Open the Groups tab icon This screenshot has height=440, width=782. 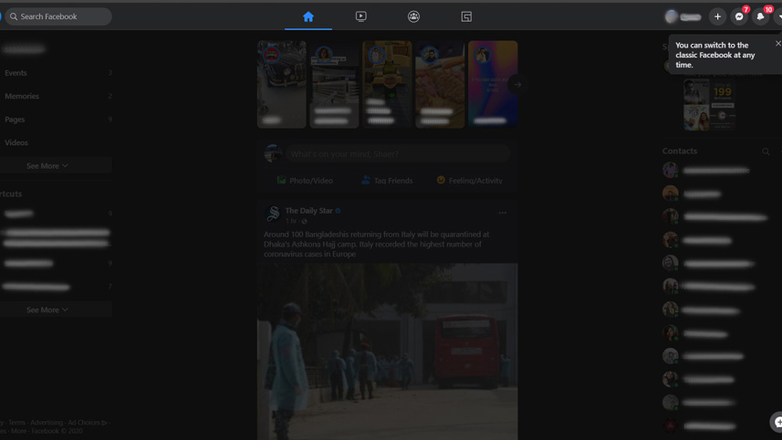(413, 16)
